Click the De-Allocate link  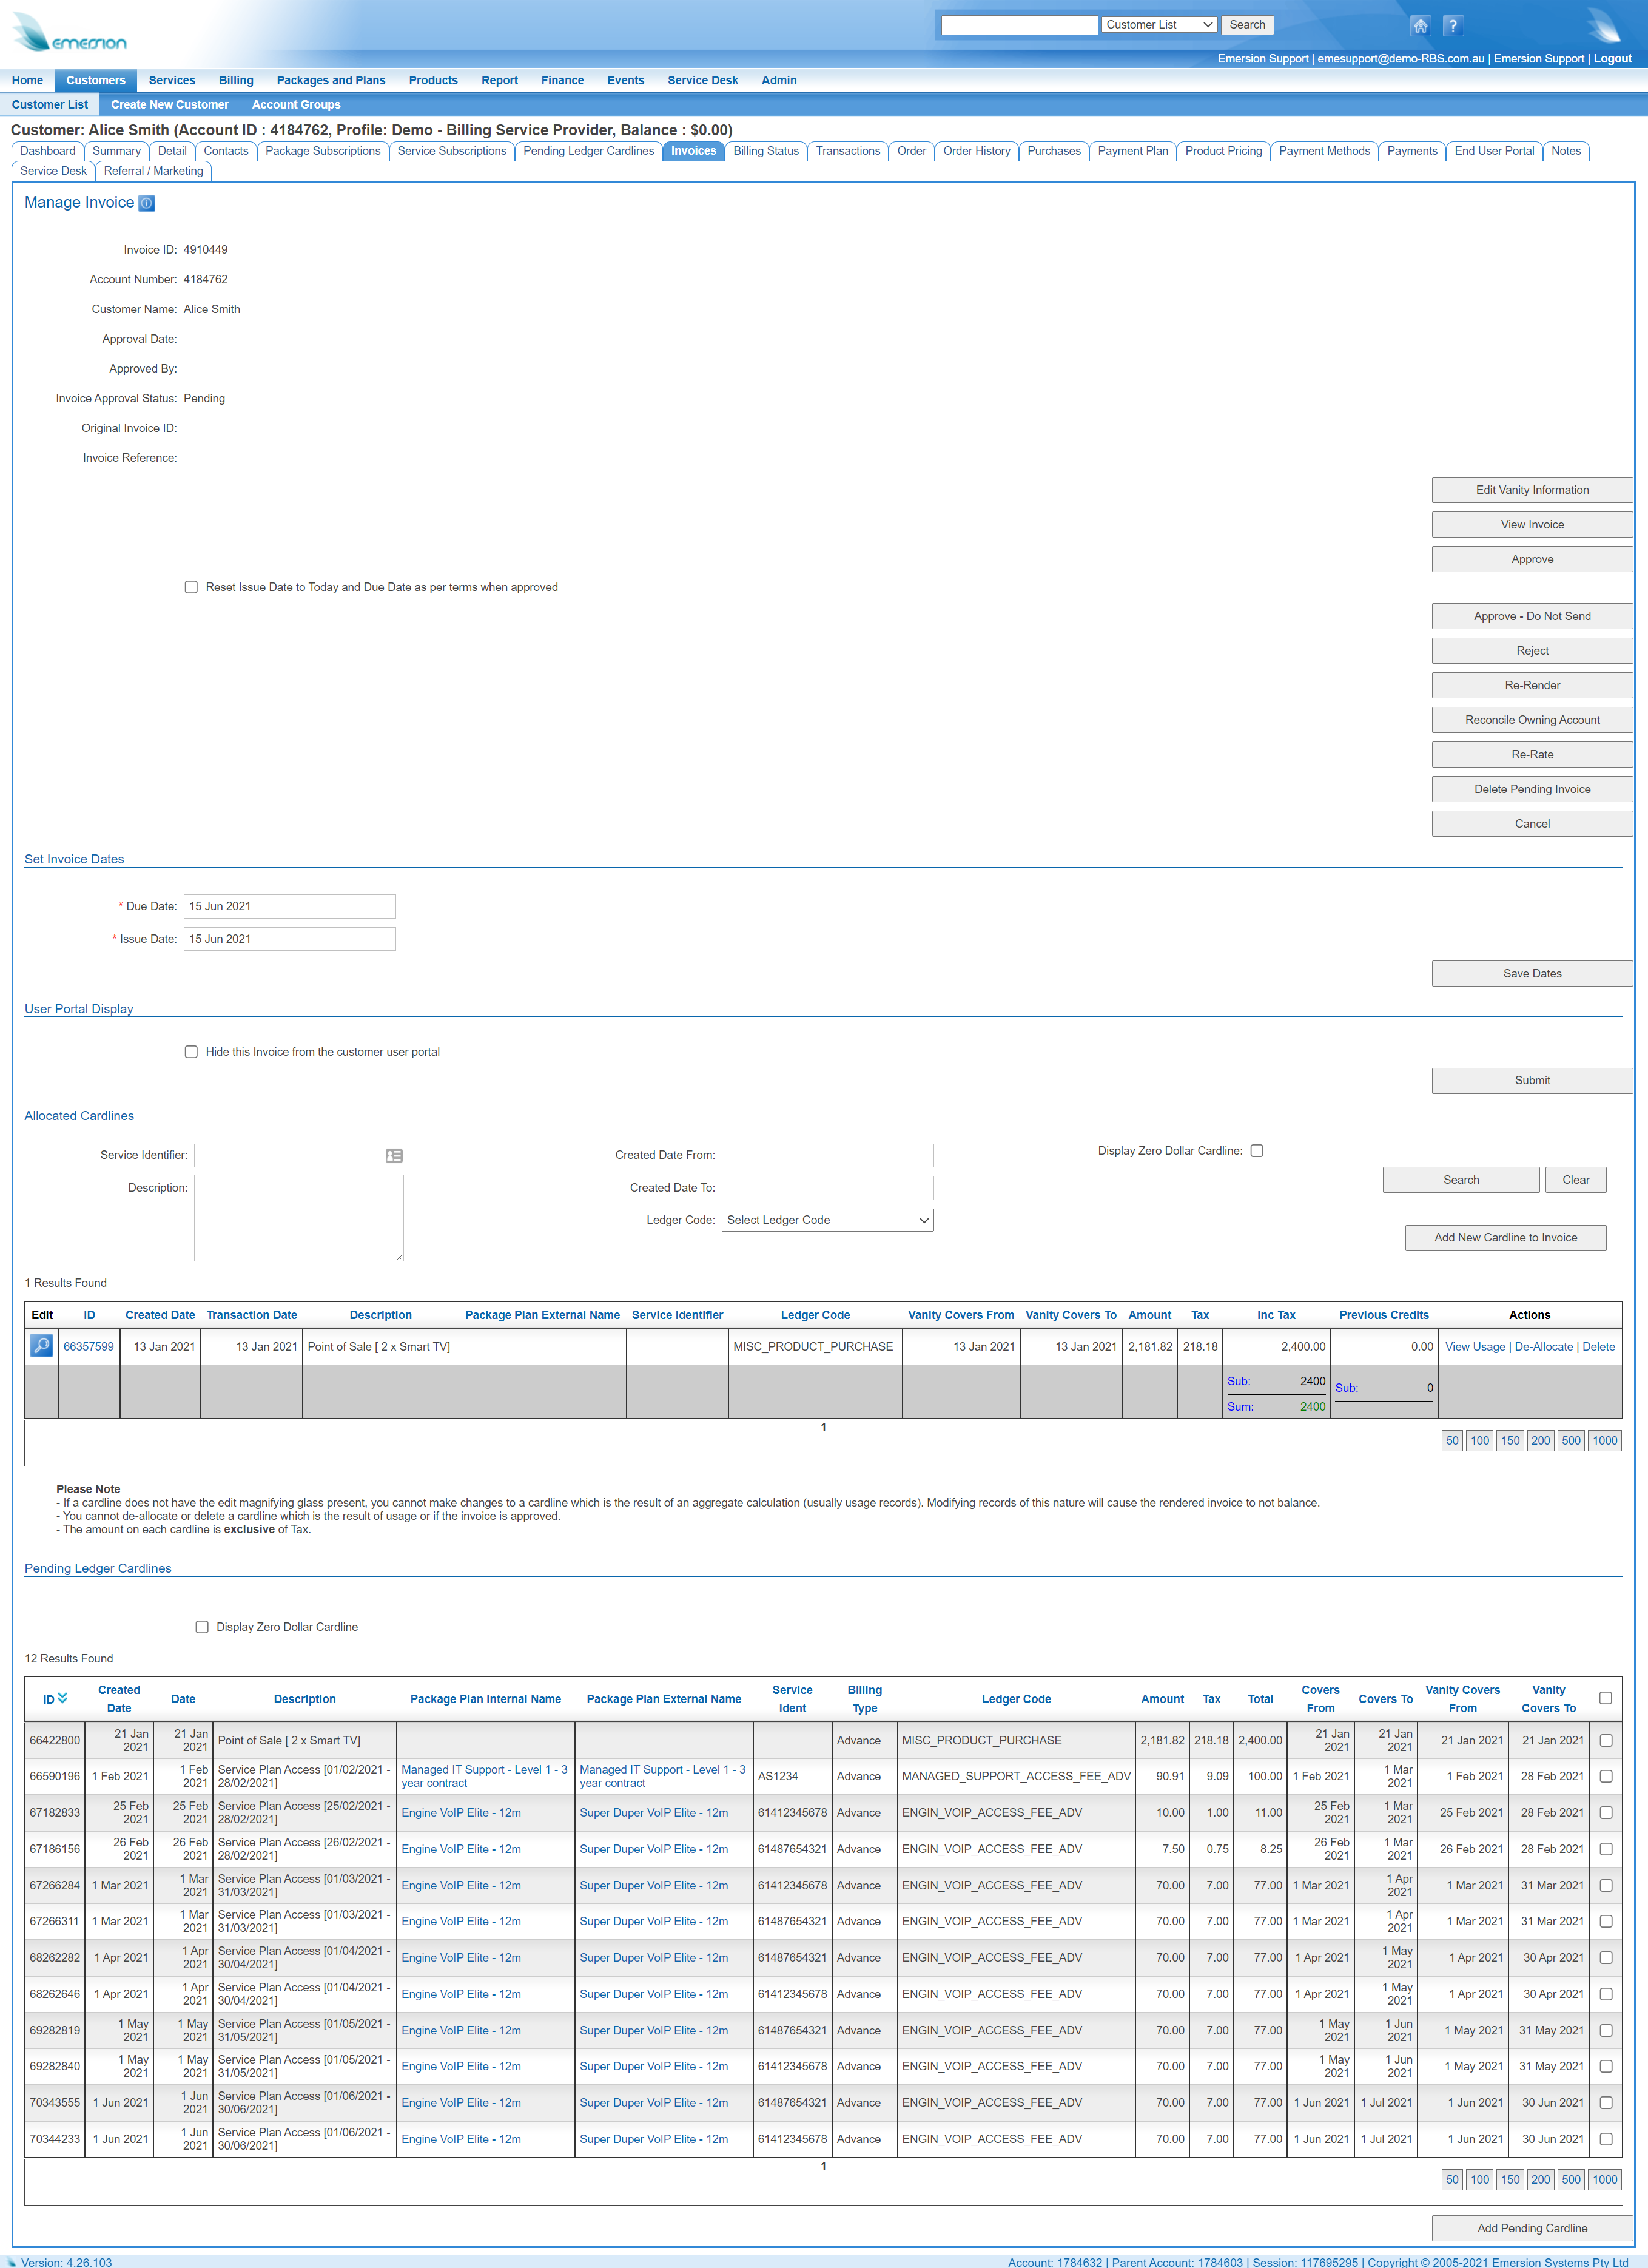(1543, 1347)
